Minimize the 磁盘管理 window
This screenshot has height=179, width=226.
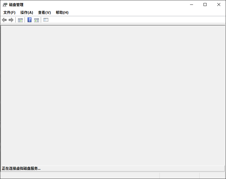pyautogui.click(x=192, y=4)
